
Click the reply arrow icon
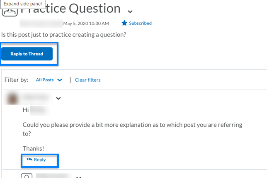pos(29,159)
